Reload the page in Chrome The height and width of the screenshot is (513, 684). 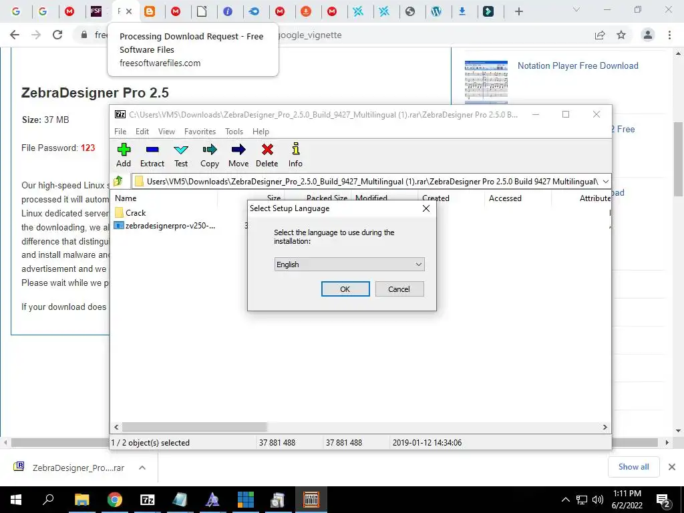(x=57, y=35)
